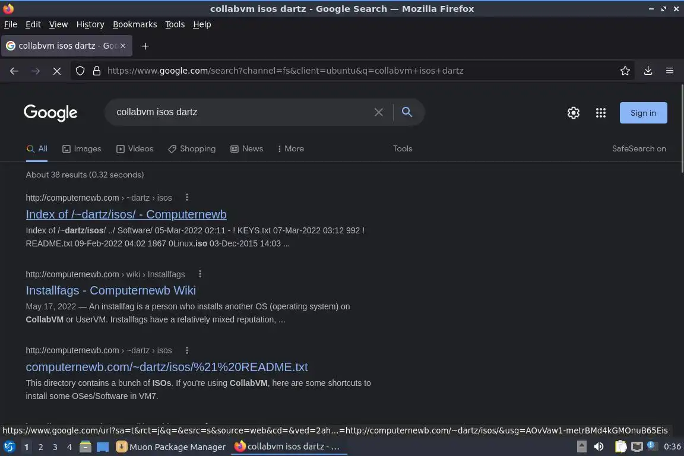684x456 pixels.
Task: Switch to workspace 4
Action: click(69, 447)
